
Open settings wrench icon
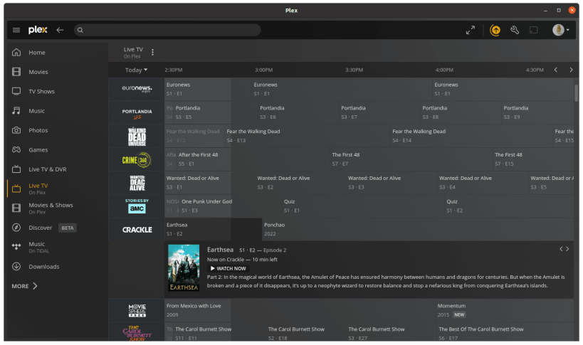click(515, 30)
